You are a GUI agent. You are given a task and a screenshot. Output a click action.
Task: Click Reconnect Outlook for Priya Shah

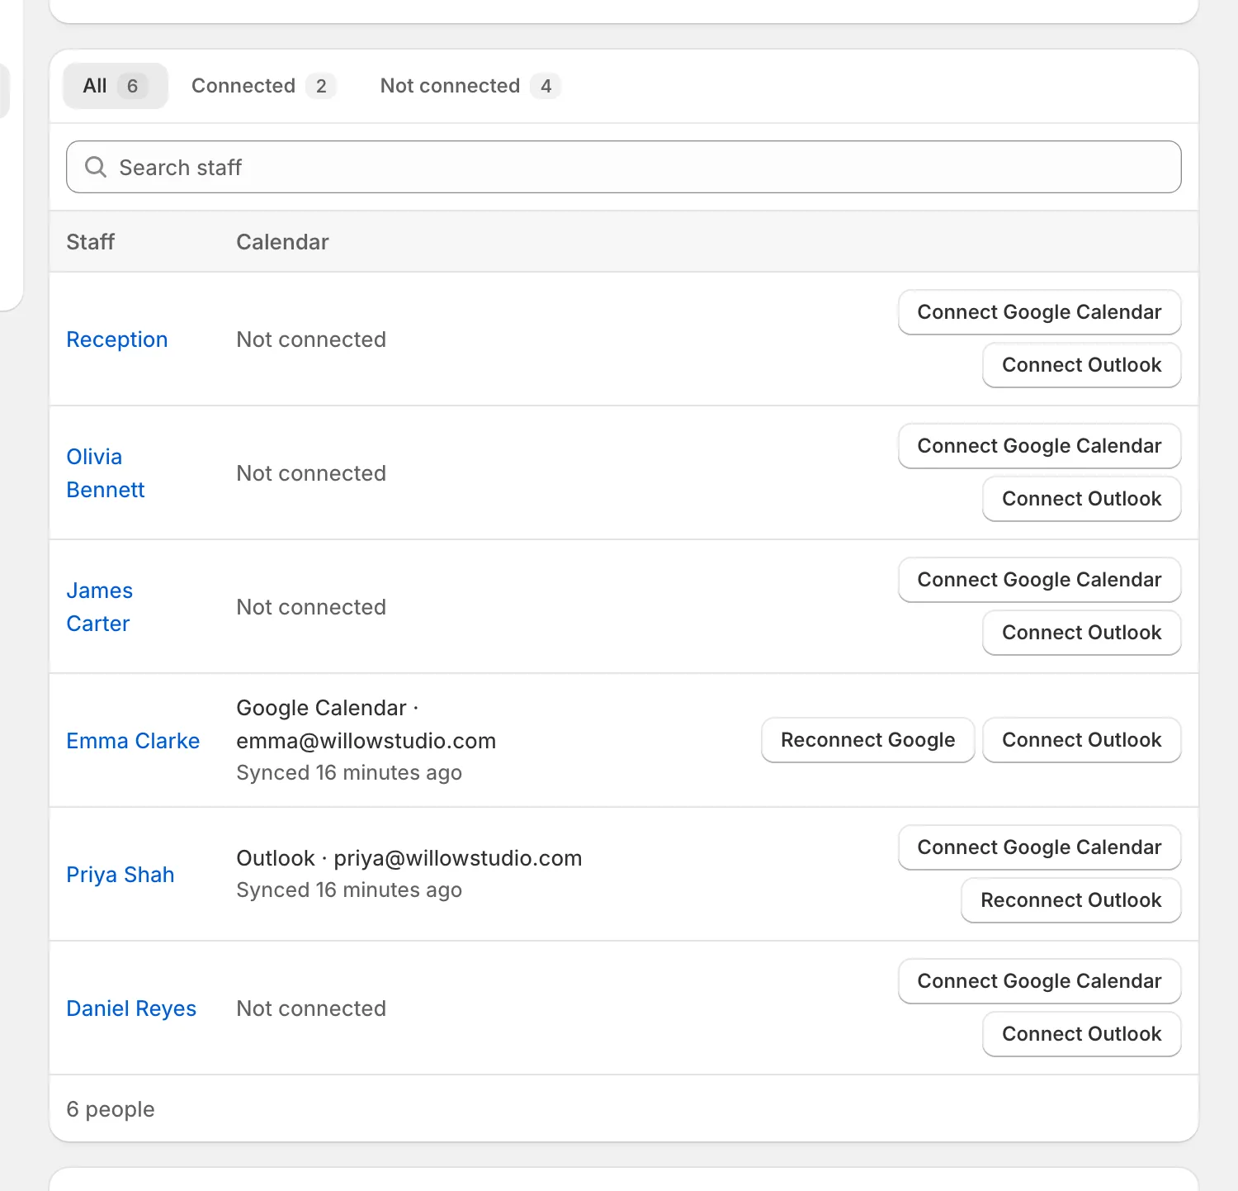(1071, 900)
